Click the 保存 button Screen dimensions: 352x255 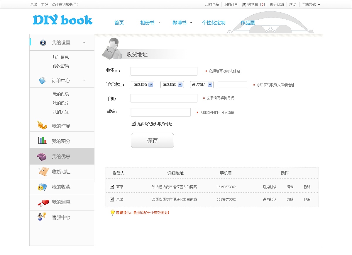(152, 141)
